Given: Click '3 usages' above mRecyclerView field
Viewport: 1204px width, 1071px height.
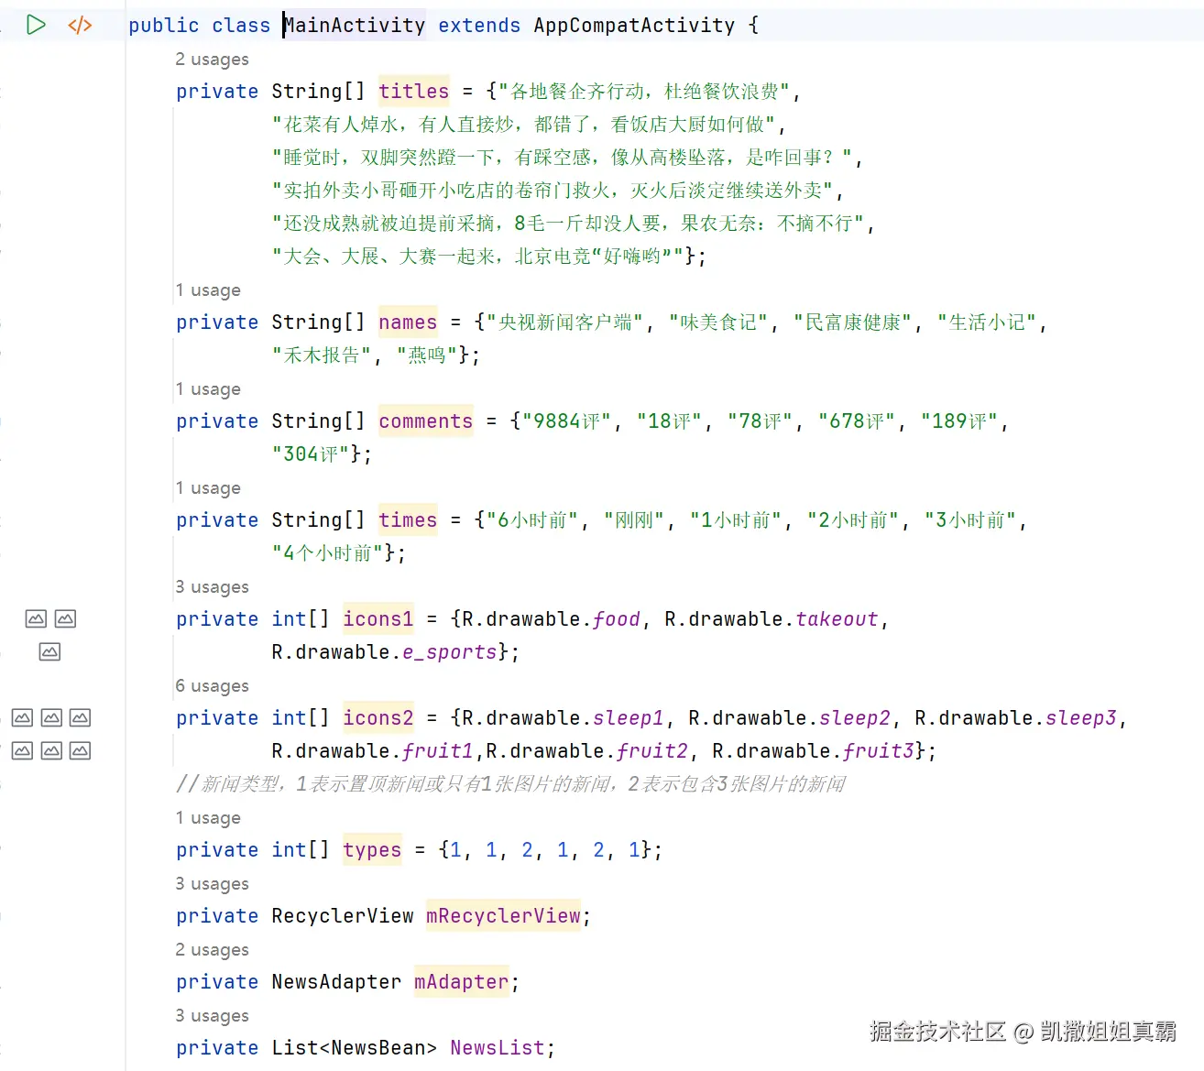Looking at the screenshot, I should 212,883.
